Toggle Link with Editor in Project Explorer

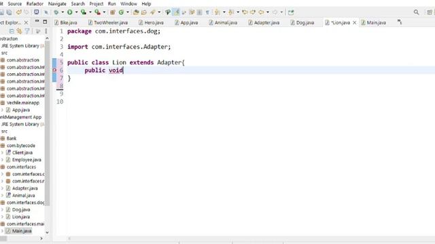(20, 31)
